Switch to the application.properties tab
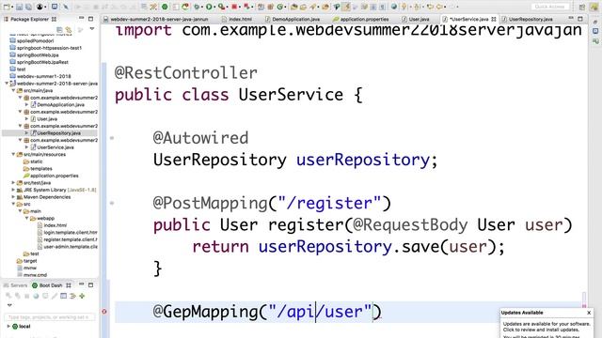The image size is (602, 338). (361, 19)
